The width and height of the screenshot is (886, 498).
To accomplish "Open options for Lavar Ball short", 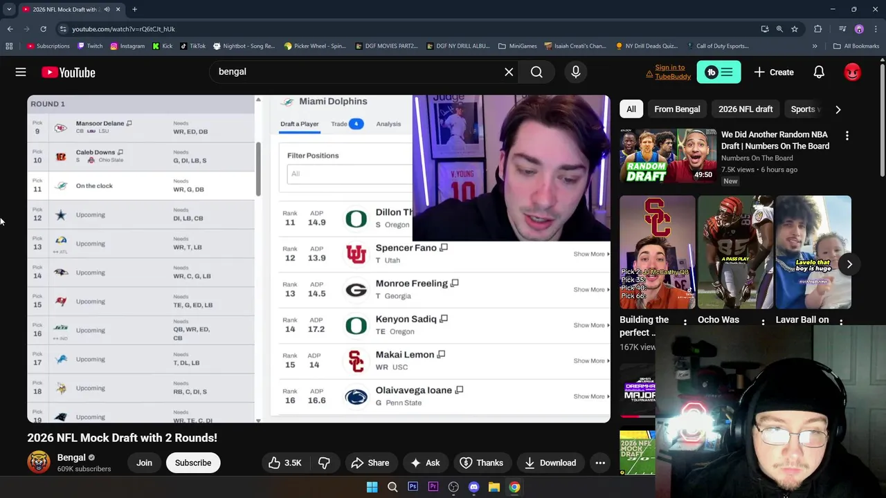I will click(x=841, y=322).
